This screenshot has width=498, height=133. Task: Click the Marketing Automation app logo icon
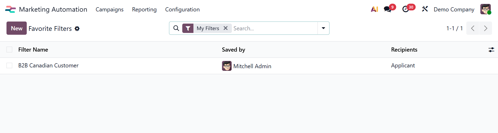10,9
